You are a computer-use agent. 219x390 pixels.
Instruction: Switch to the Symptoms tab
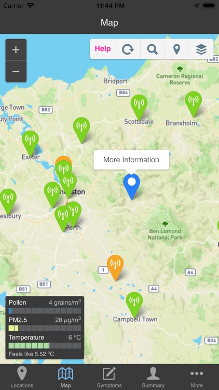(x=109, y=378)
